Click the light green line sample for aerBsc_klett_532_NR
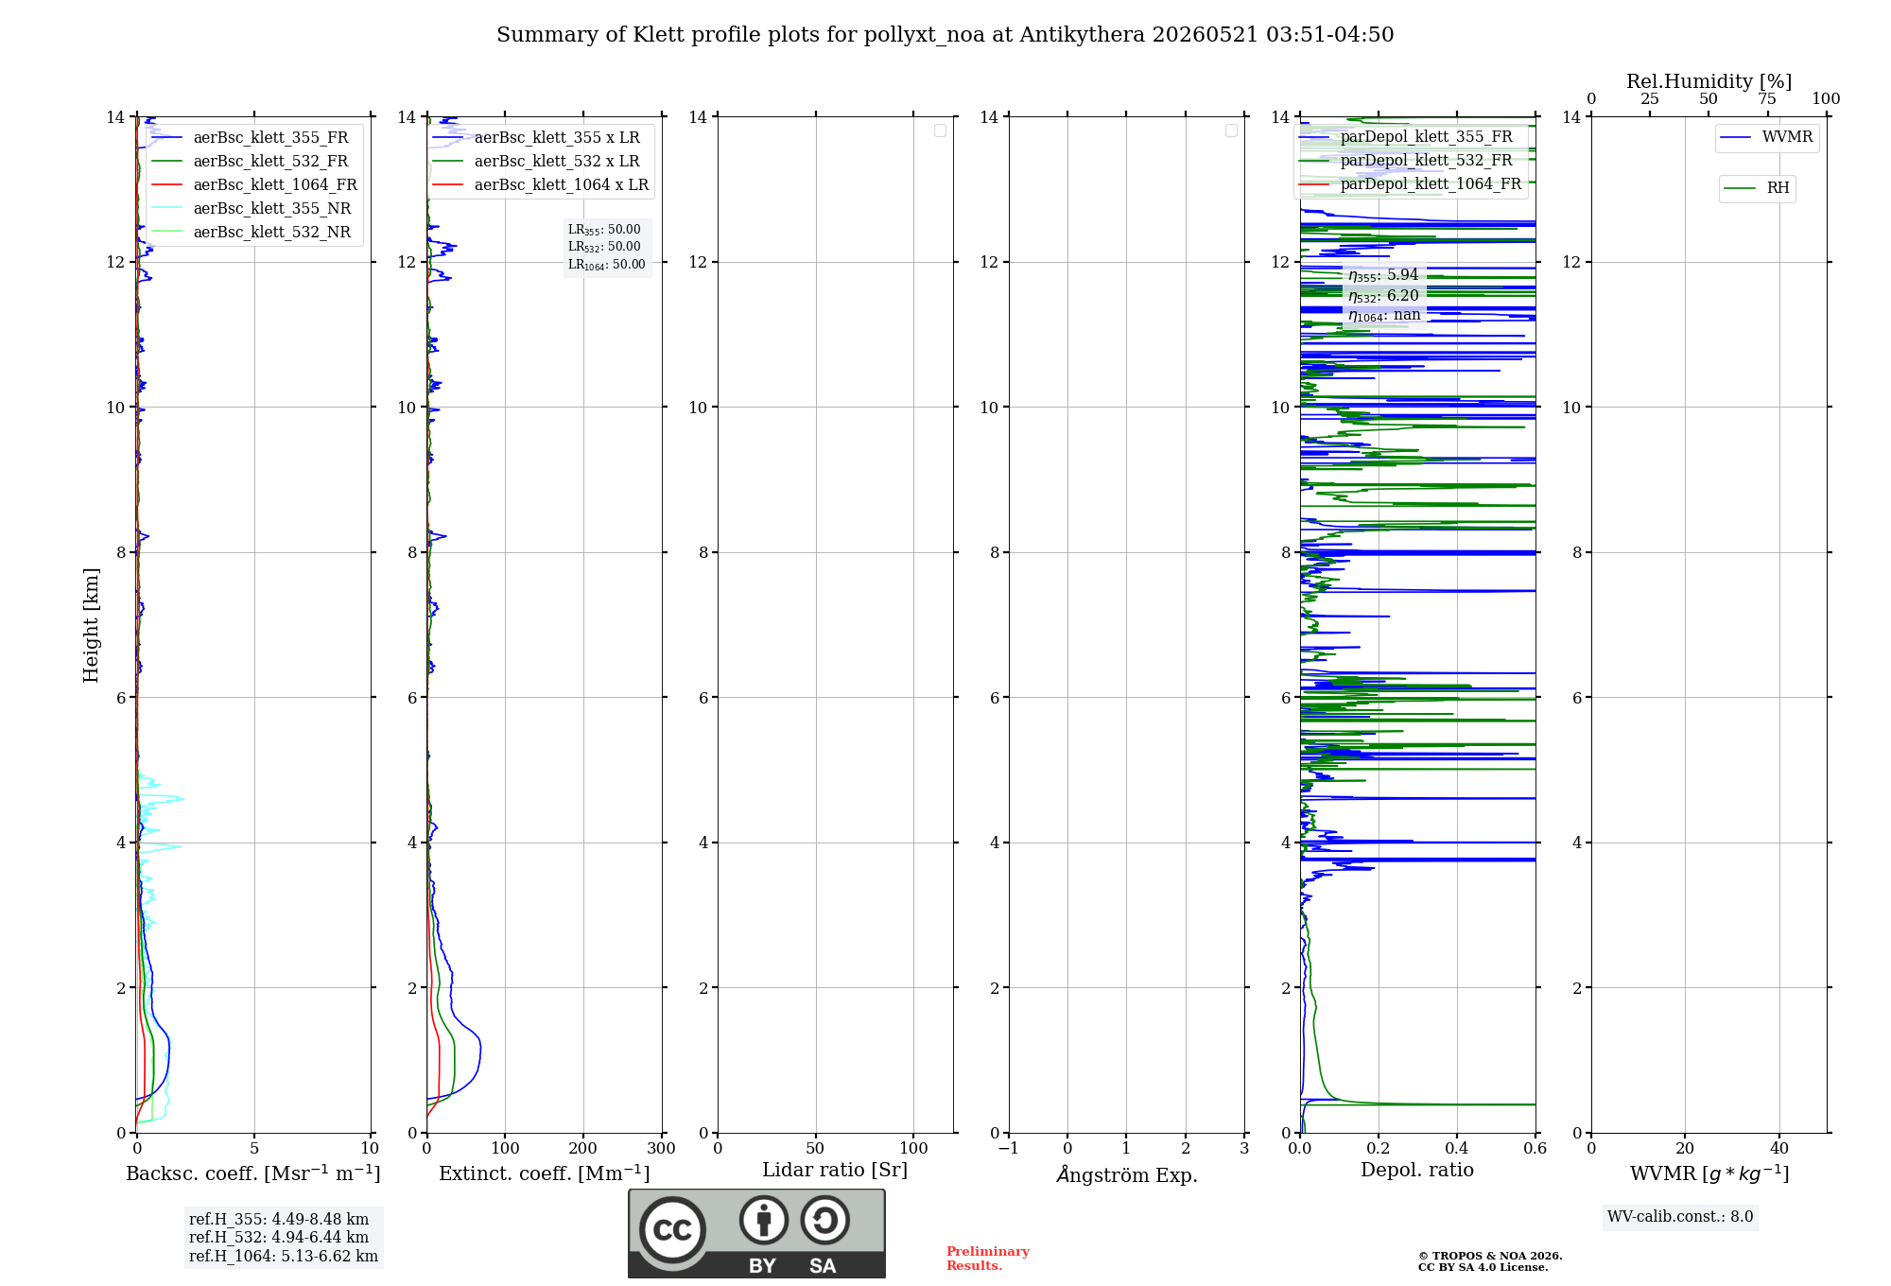1891x1286 pixels. (166, 233)
